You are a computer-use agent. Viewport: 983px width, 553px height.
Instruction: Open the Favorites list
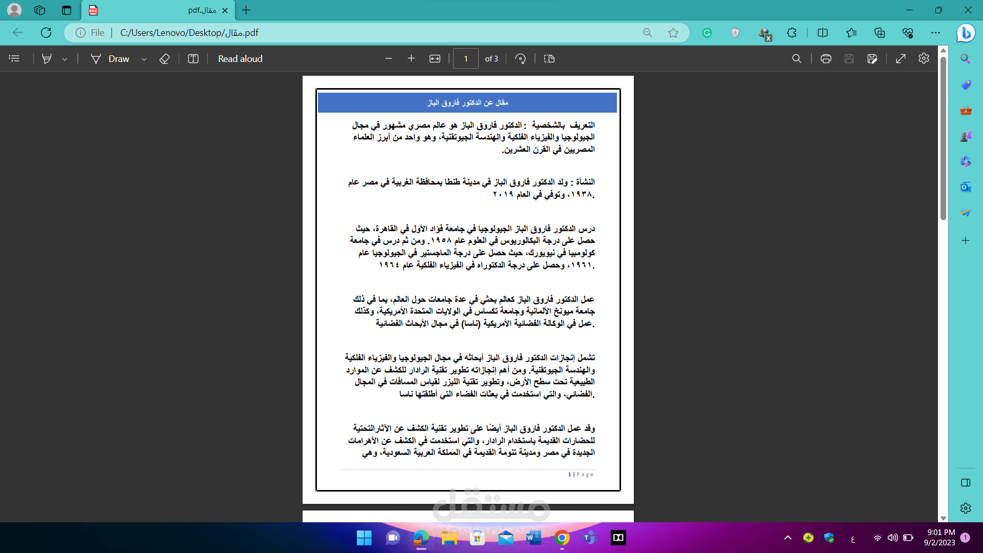point(851,33)
